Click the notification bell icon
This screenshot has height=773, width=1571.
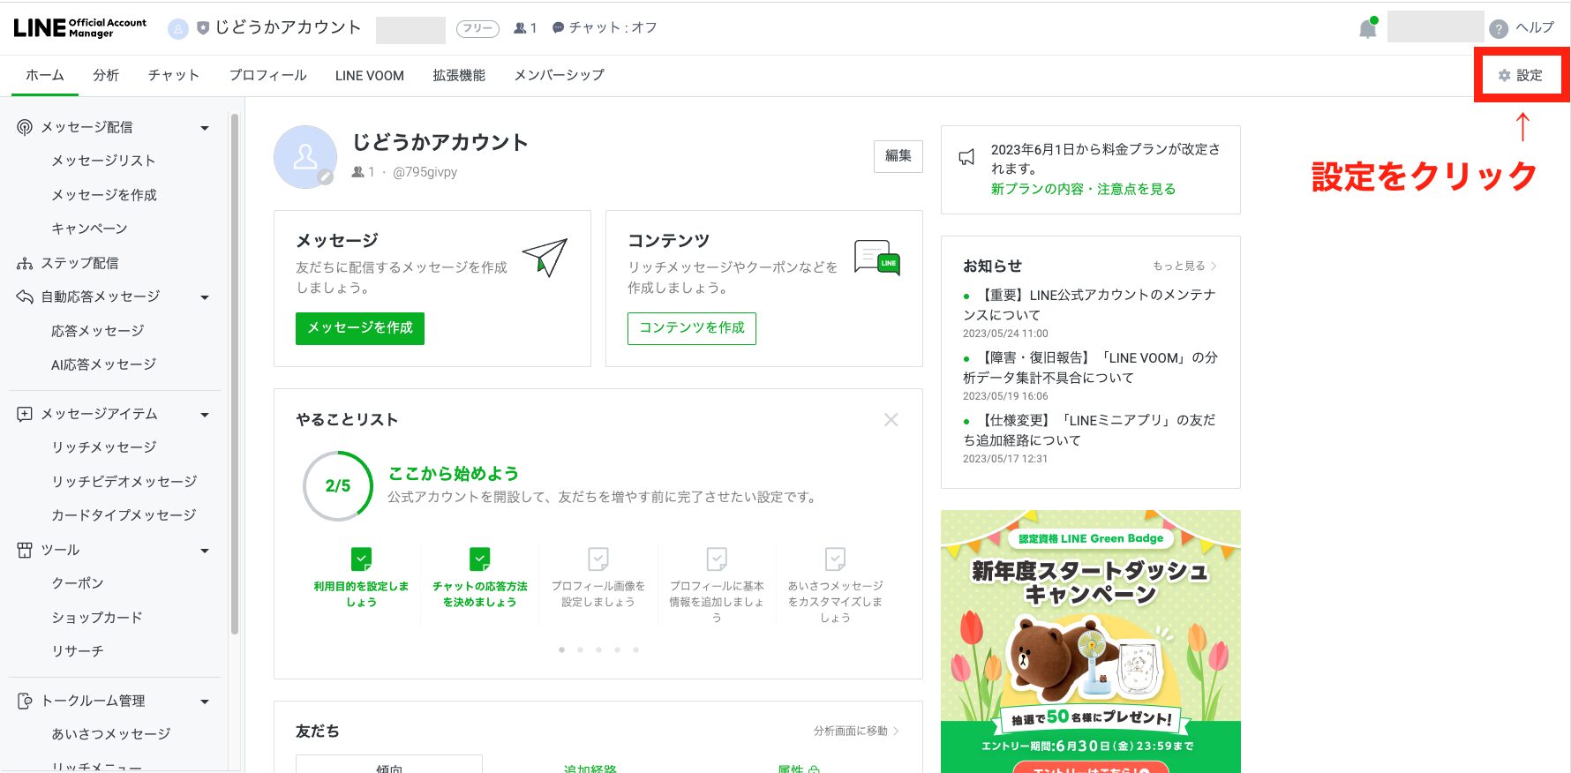1367,28
